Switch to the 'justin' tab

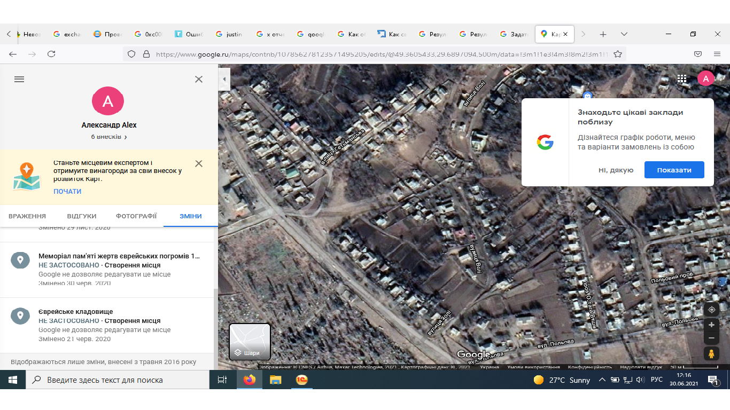[230, 34]
